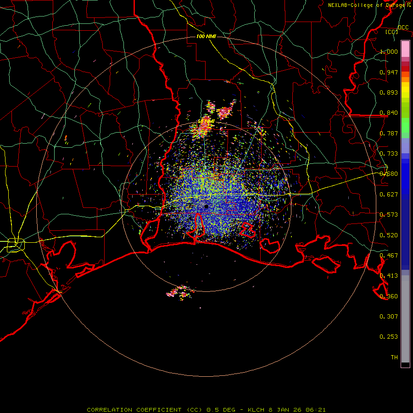Click the 0.5 DEG elevation text
Viewport: 413px width, 413px height.
(221, 410)
